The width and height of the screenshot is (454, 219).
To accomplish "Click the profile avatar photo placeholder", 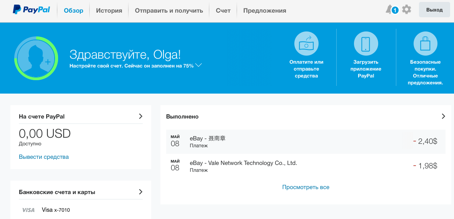I will [36, 58].
